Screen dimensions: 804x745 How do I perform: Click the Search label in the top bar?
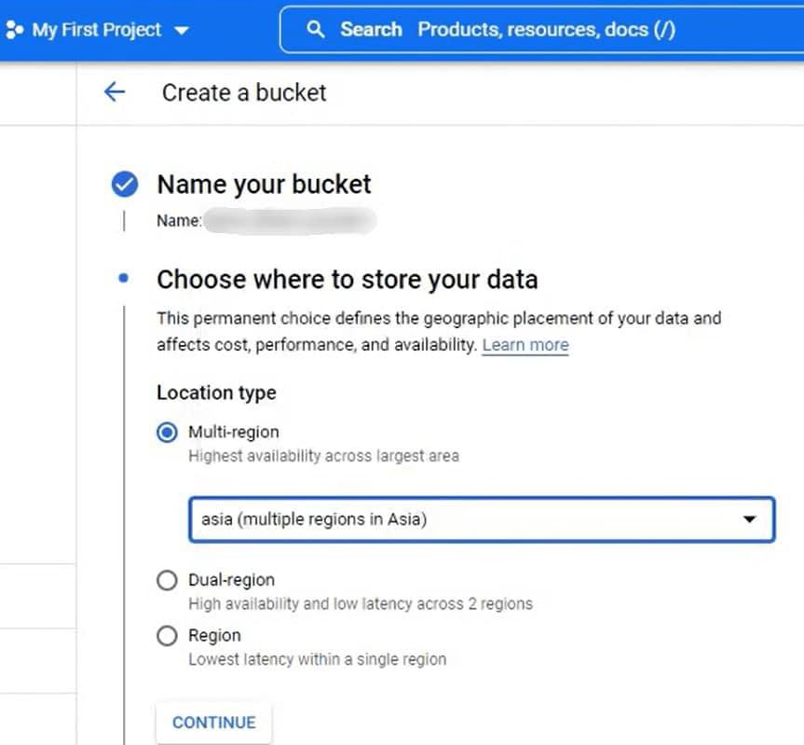(371, 29)
